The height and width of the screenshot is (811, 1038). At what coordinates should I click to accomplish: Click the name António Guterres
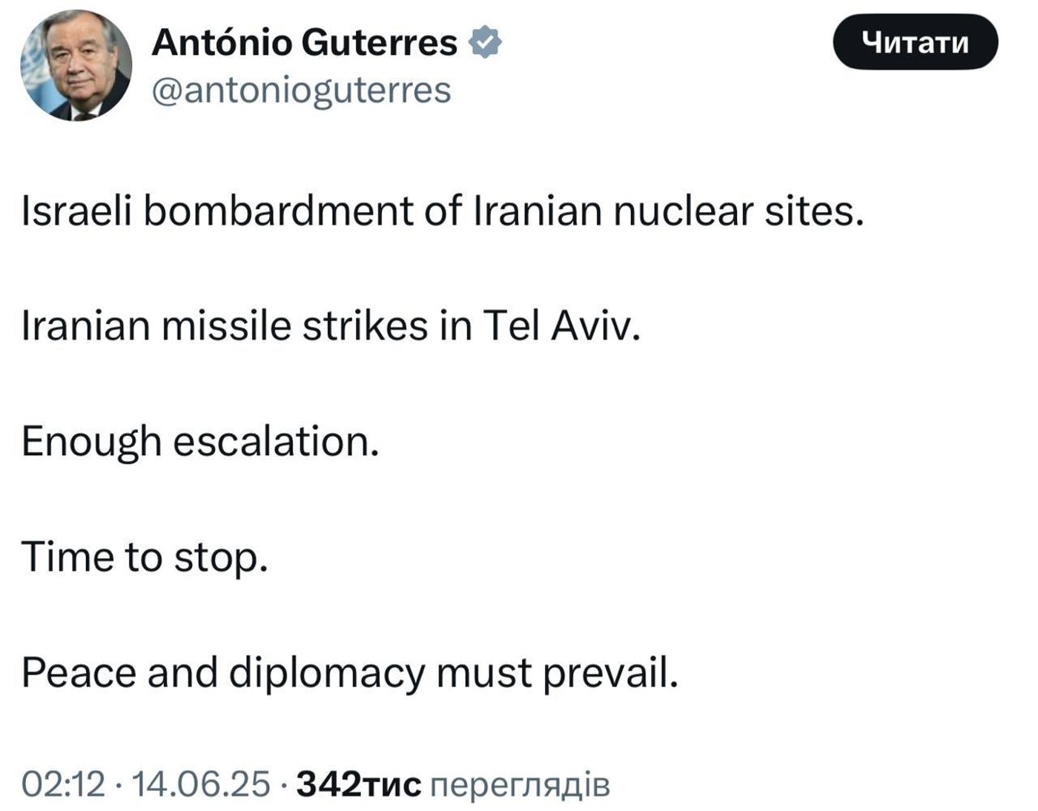pyautogui.click(x=304, y=43)
